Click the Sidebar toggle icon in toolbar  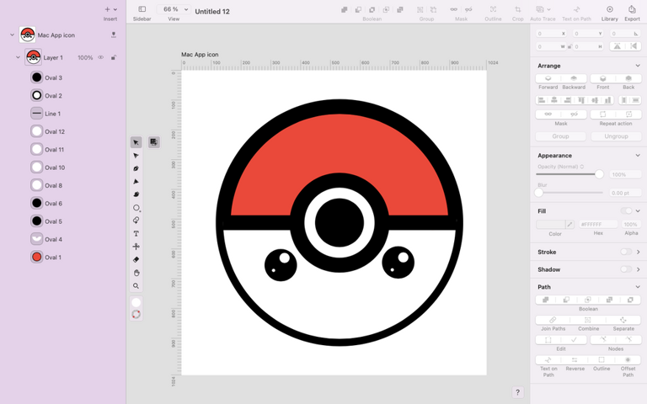pyautogui.click(x=142, y=9)
